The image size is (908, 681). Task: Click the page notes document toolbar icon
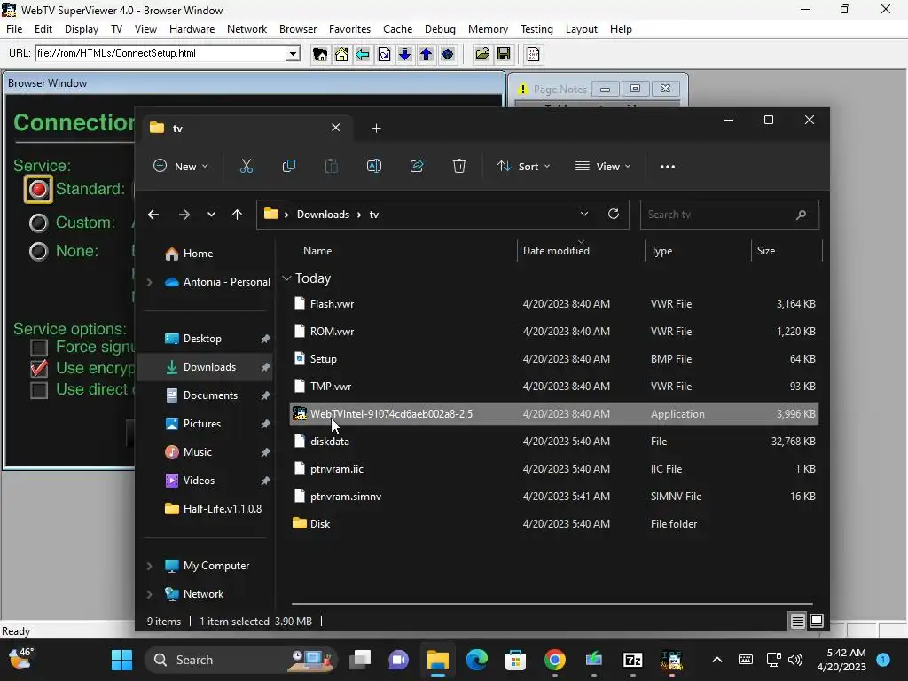pos(533,54)
